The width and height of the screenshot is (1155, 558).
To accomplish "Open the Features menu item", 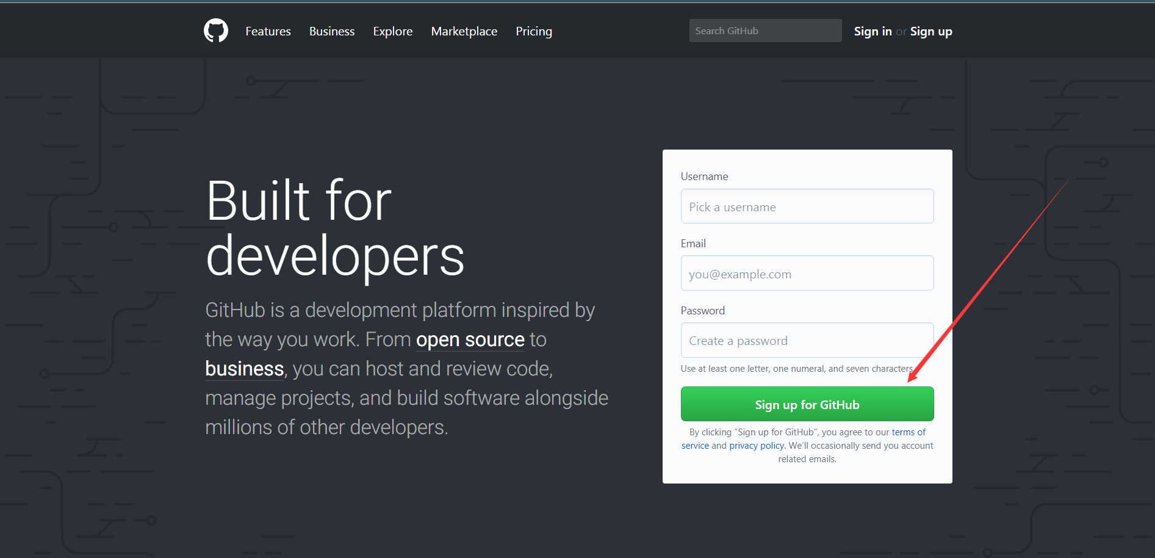I will pyautogui.click(x=268, y=31).
